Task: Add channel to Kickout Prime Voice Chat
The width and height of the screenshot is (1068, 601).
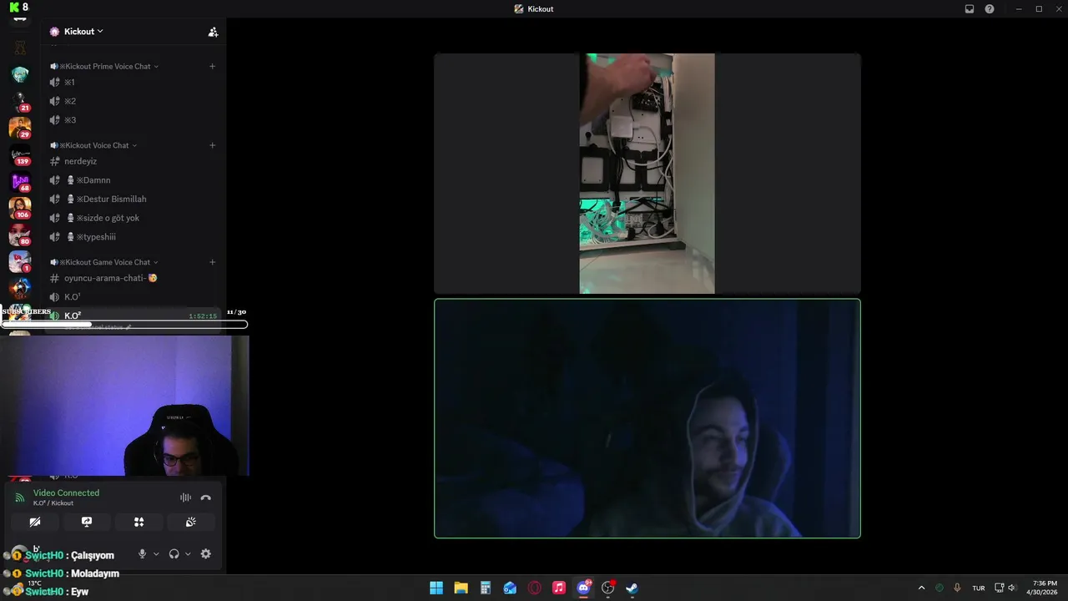Action: tap(212, 66)
